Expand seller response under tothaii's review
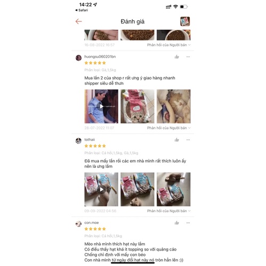This screenshot has width=266, height=266. coord(169,211)
